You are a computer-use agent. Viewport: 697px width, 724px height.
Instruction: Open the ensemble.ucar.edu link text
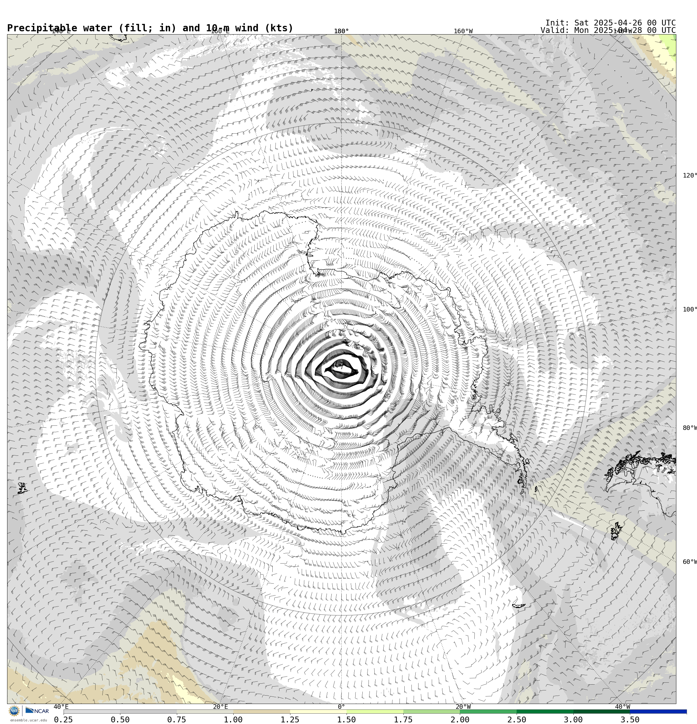28,720
